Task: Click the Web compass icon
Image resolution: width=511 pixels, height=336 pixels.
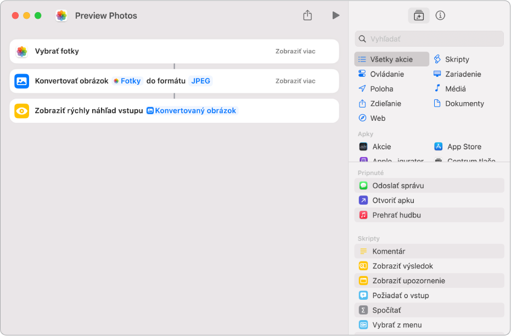Action: click(x=362, y=118)
